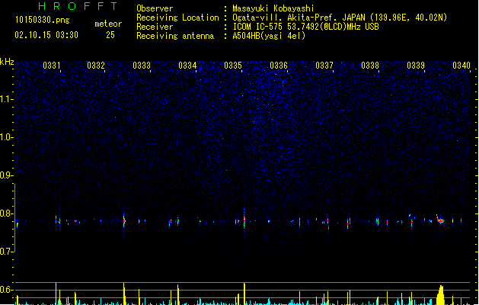Viewport: 479px width, 305px height.
Task: Click the 0332 time marker
Action: tap(96, 65)
